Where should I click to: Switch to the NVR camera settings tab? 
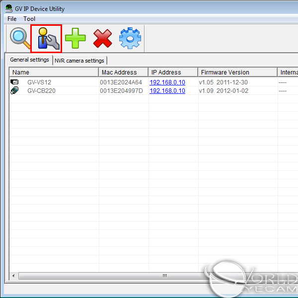(79, 61)
